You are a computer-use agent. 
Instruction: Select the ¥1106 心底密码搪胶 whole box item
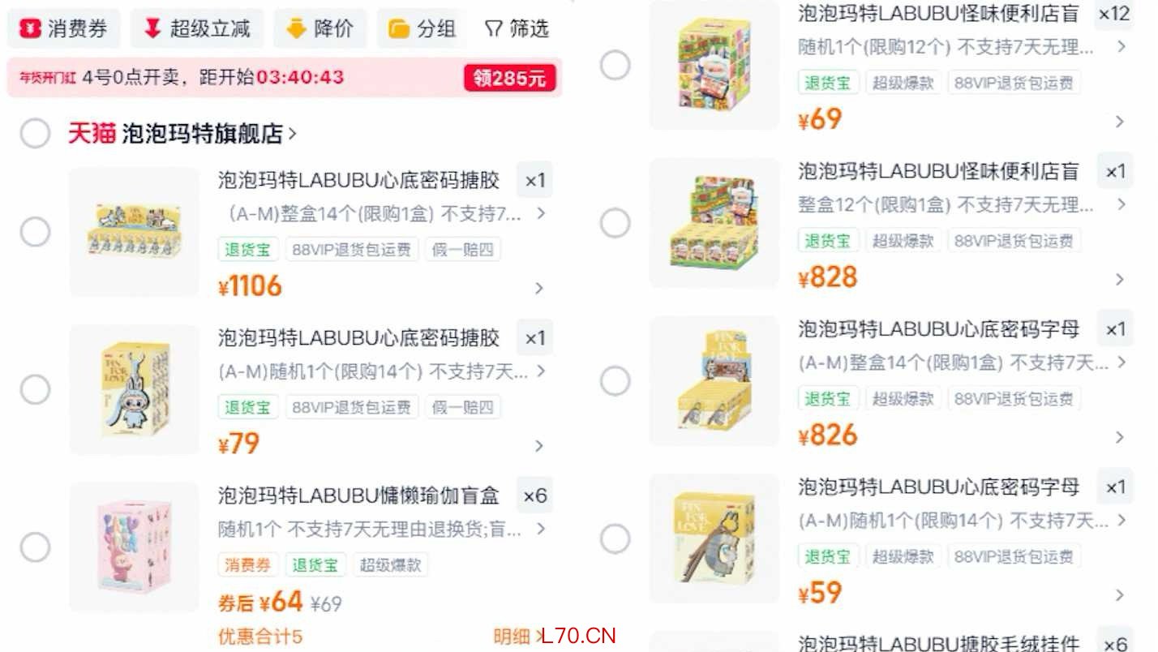click(x=35, y=232)
